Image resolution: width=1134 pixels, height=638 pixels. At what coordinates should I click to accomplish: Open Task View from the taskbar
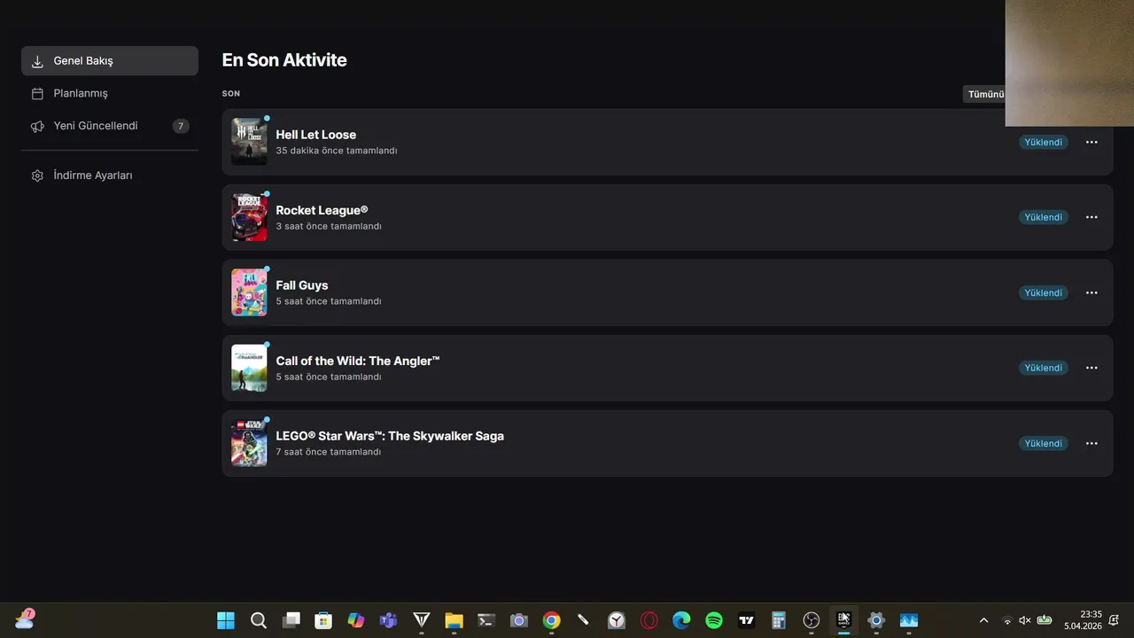coord(291,620)
